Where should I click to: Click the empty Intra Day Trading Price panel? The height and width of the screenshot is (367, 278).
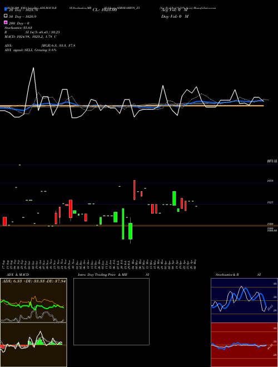[x=111, y=311]
